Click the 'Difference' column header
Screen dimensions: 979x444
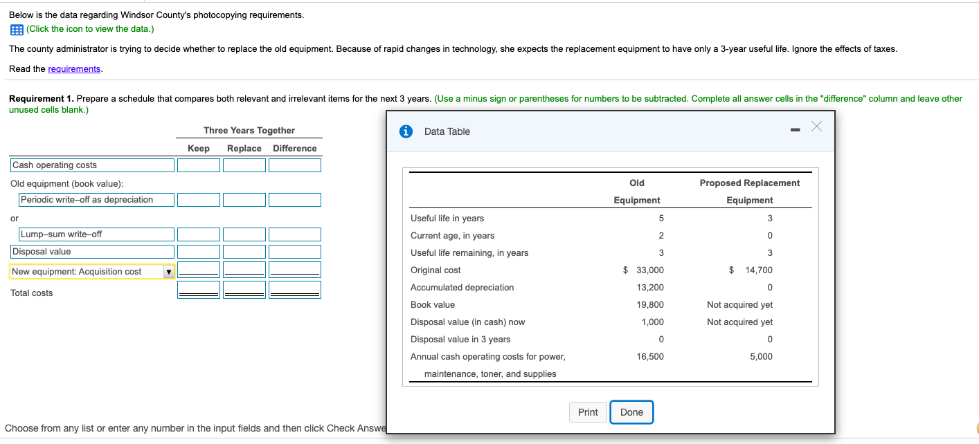coord(295,149)
